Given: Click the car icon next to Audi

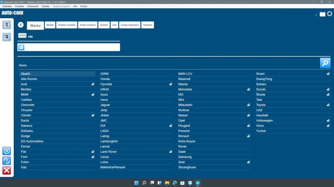Looking at the screenshot, I should [x=93, y=84].
